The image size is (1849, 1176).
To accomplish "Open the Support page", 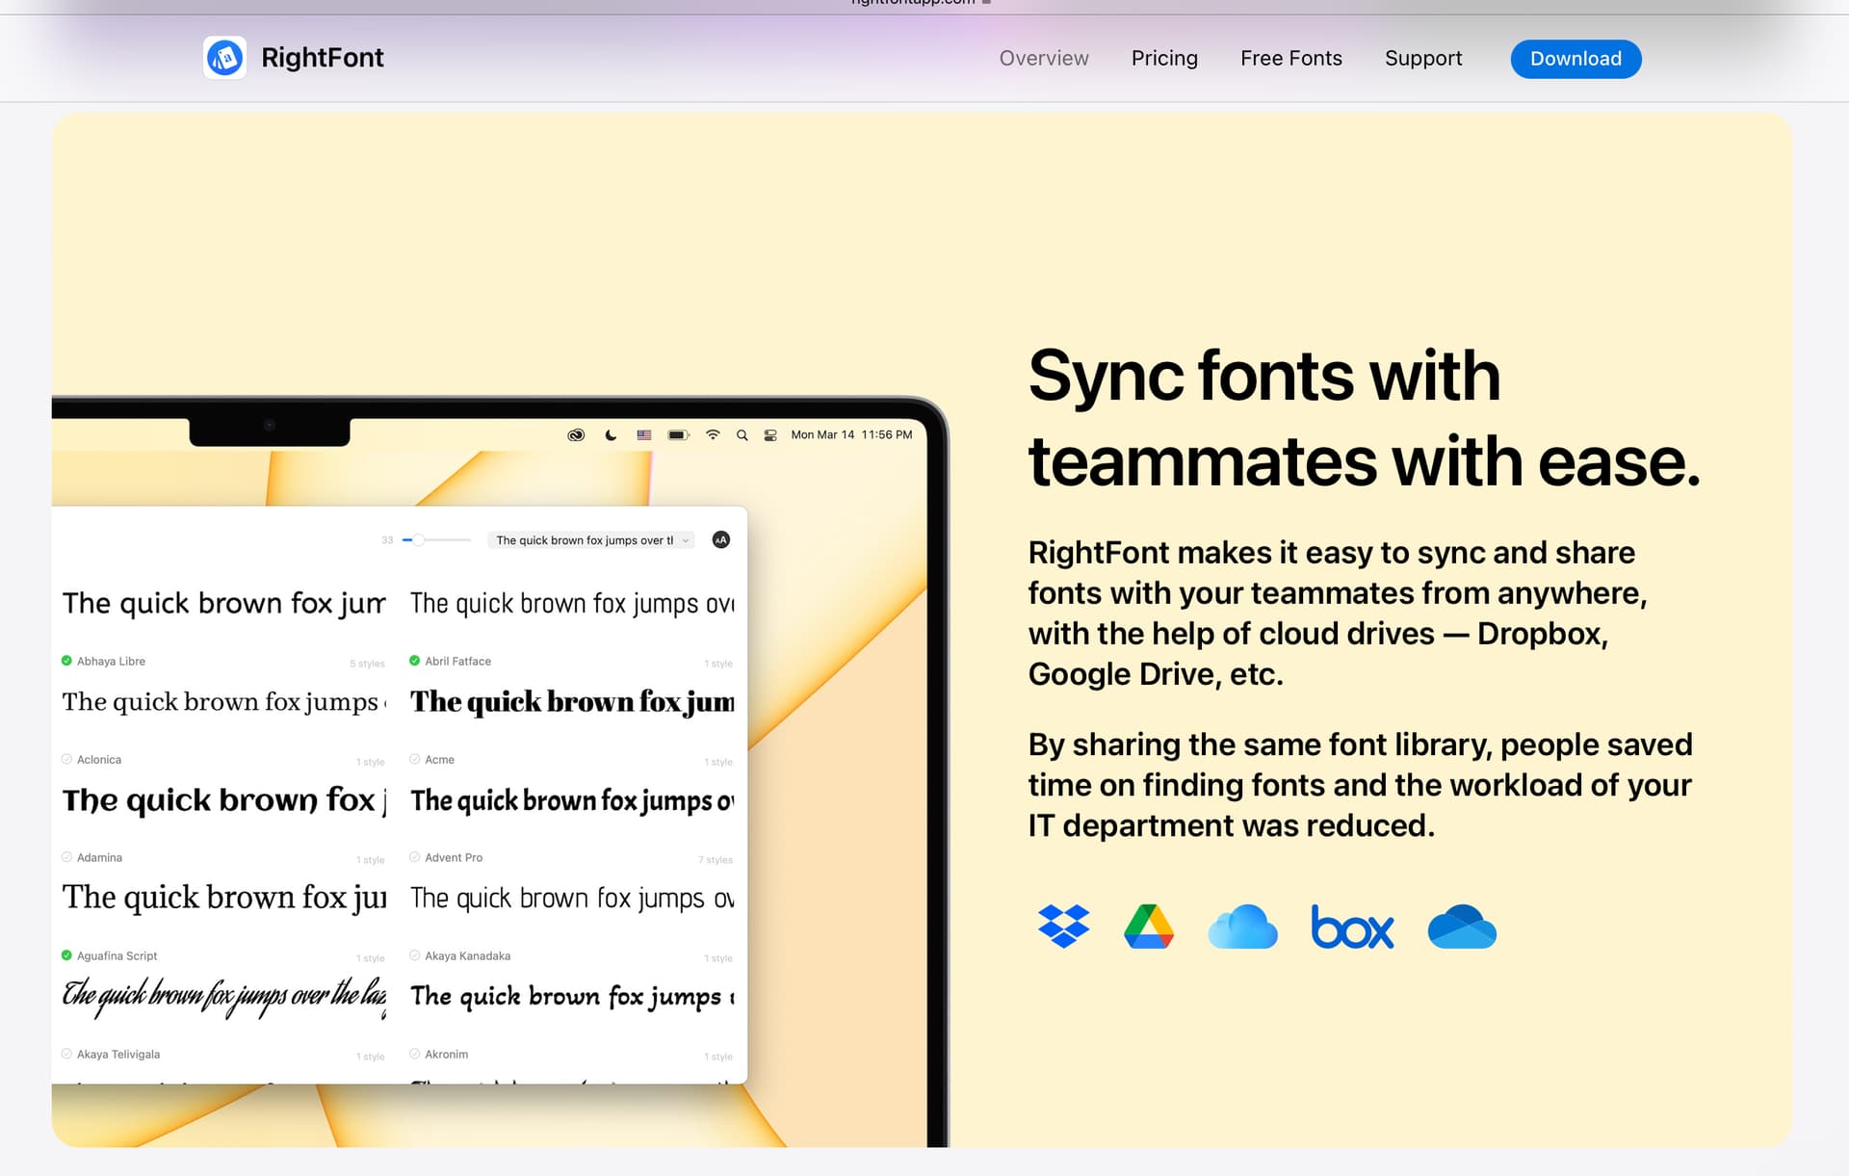I will (x=1423, y=59).
